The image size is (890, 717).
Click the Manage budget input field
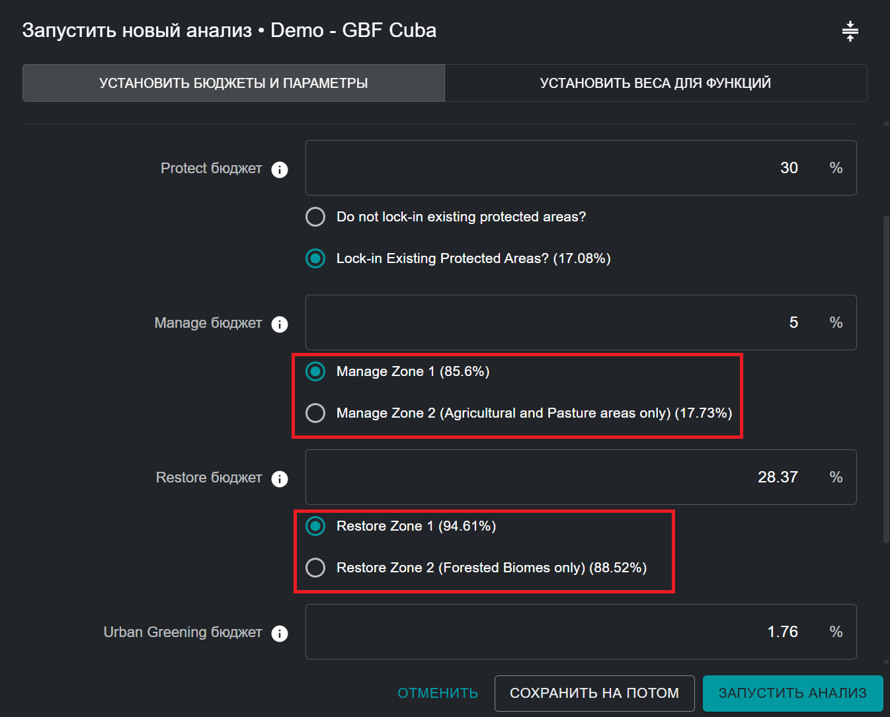(x=562, y=322)
